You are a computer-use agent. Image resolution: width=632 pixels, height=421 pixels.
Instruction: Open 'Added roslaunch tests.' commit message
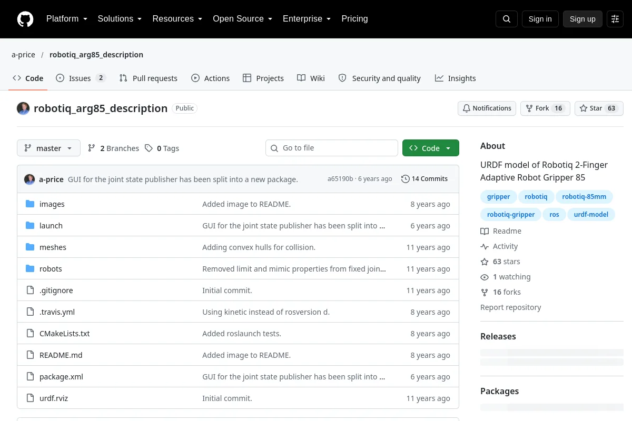click(x=242, y=334)
